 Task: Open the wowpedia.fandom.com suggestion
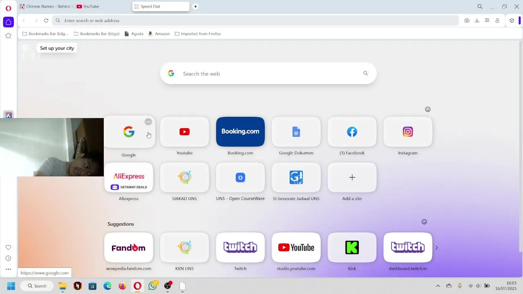[129, 247]
